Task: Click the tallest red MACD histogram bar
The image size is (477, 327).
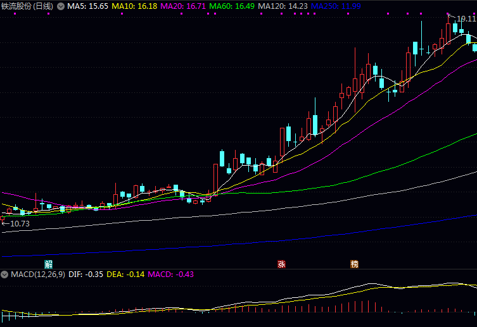Action: 368,306
